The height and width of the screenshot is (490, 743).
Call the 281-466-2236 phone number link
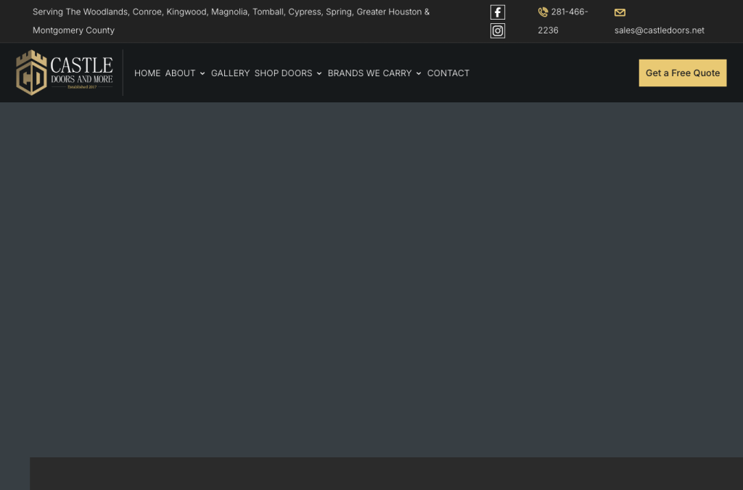(x=563, y=21)
